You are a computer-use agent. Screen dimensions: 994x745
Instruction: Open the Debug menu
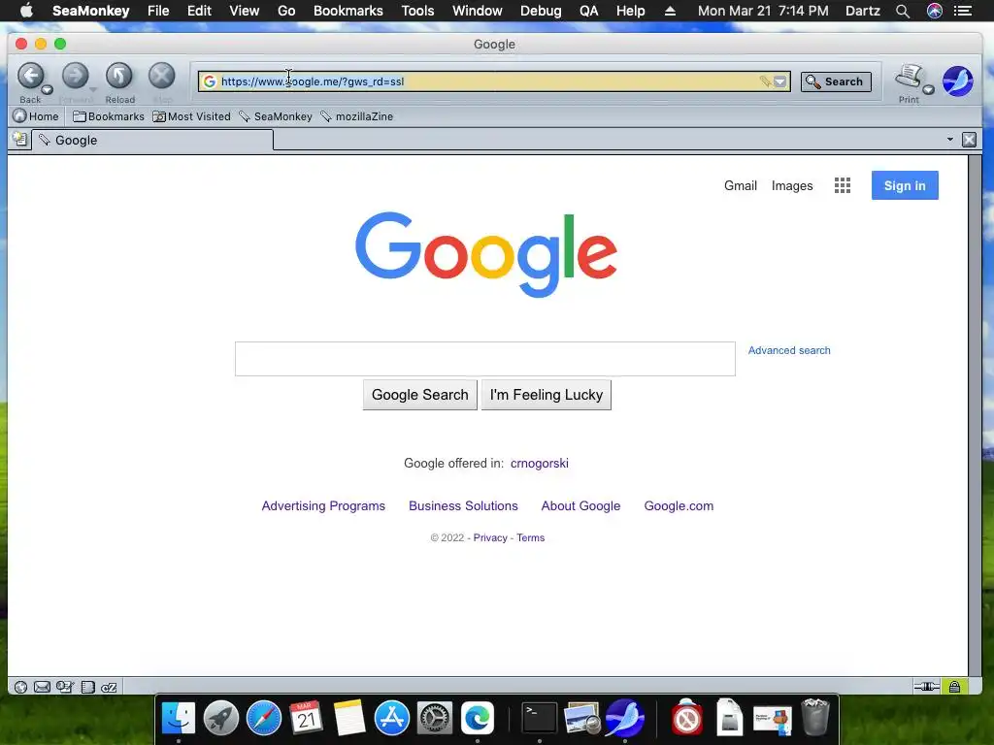(x=540, y=11)
